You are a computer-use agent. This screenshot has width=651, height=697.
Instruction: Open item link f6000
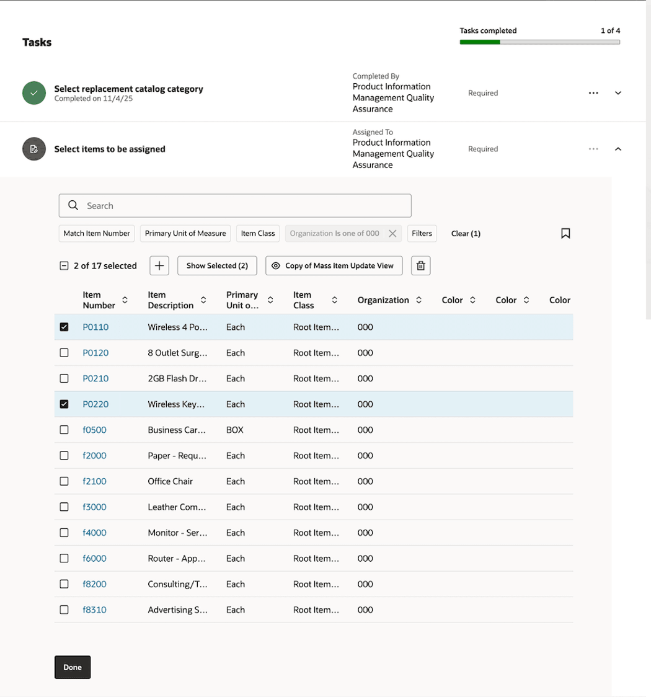coord(95,558)
